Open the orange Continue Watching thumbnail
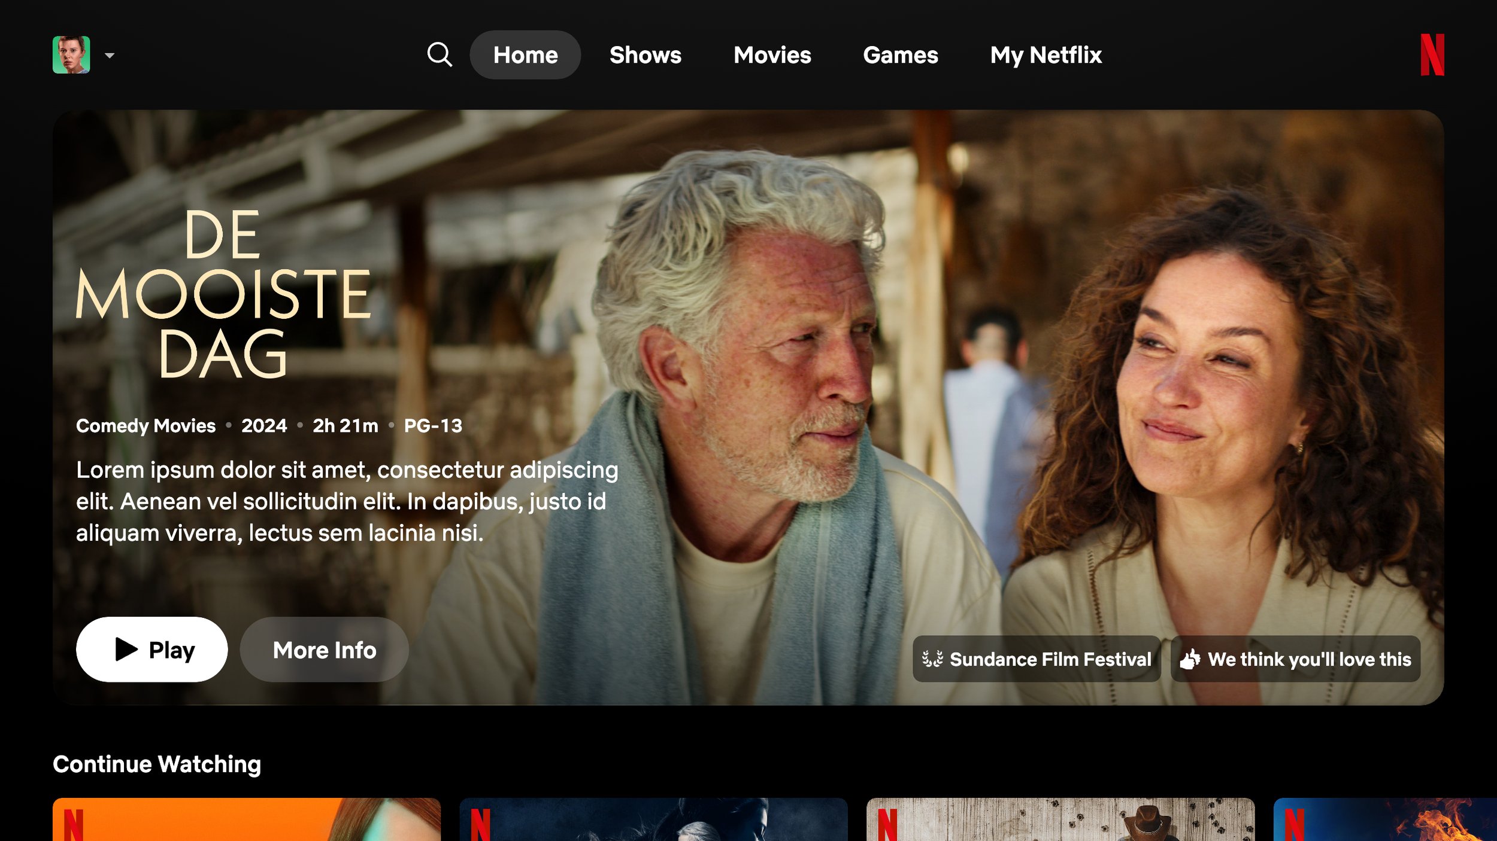This screenshot has width=1497, height=841. click(246, 819)
